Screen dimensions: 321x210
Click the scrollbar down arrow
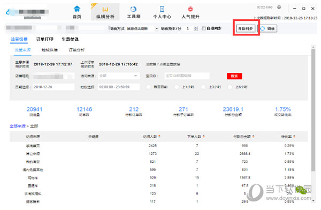point(313,201)
